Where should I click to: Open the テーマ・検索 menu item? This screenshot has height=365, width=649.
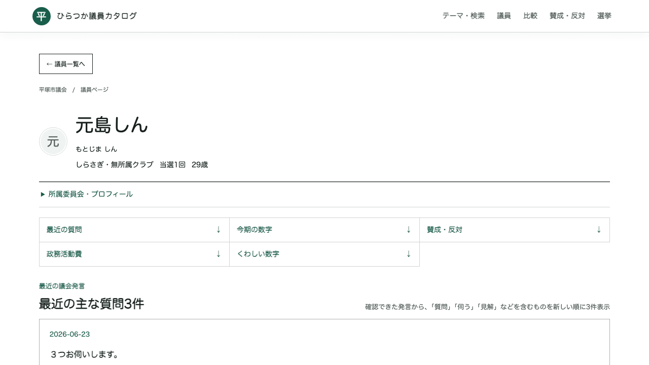(463, 16)
